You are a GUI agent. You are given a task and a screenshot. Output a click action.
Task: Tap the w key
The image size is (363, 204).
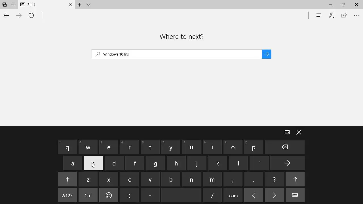click(88, 147)
